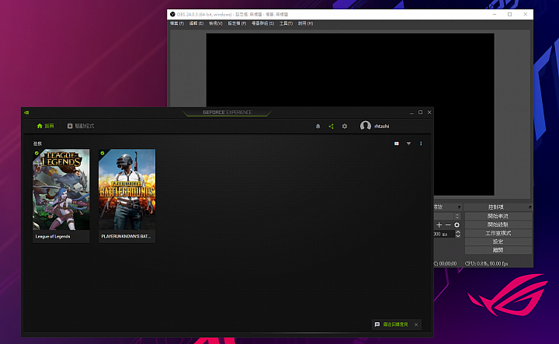Click the OBS black preview canvas
Image resolution: width=559 pixels, height=344 pixels.
[x=350, y=114]
